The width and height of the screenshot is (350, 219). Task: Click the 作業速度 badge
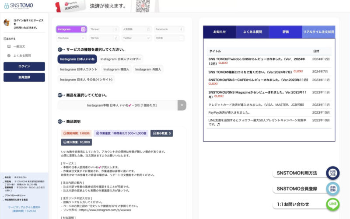(x=121, y=133)
